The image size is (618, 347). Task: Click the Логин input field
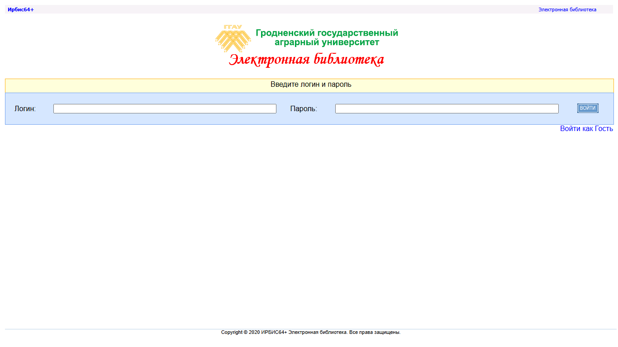pyautogui.click(x=165, y=109)
